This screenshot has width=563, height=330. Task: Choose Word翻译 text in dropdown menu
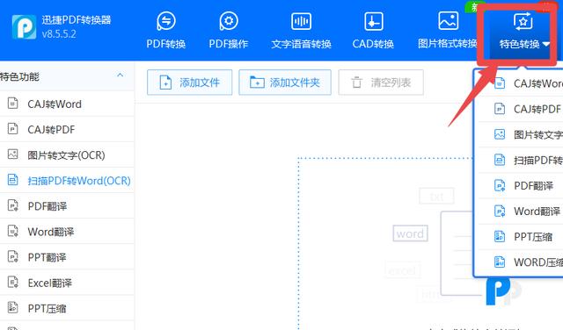tap(537, 212)
